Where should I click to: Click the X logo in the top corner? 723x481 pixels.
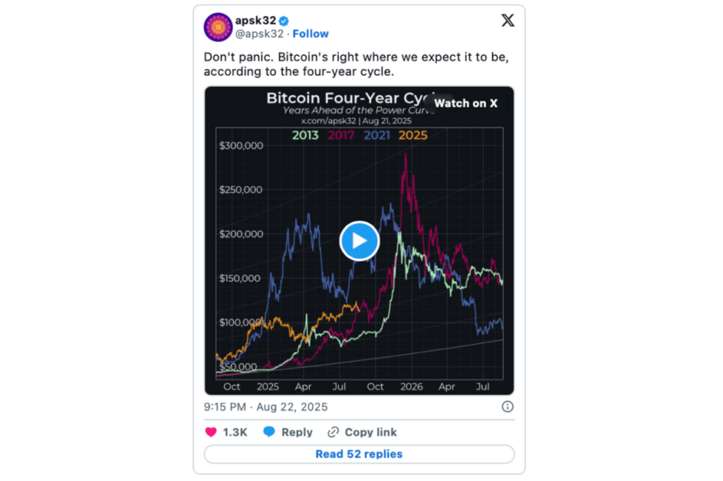[x=508, y=21]
